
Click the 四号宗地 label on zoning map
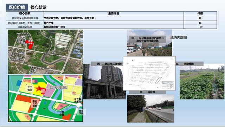click(x=58, y=87)
